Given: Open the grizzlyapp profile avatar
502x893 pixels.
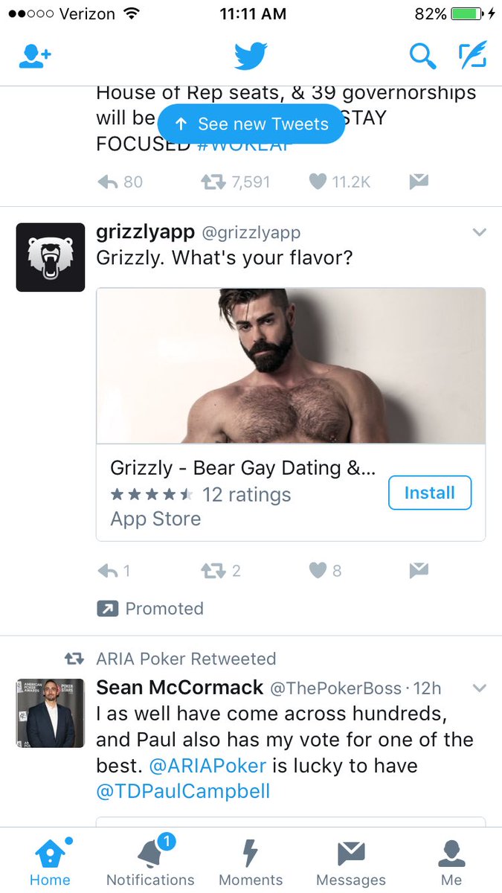Looking at the screenshot, I should click(51, 257).
